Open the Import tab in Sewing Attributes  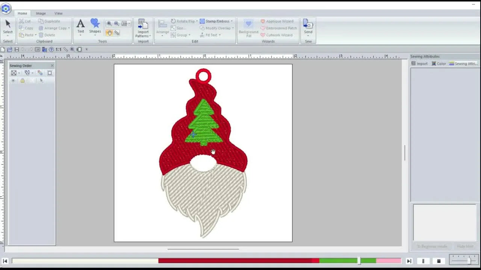click(419, 64)
